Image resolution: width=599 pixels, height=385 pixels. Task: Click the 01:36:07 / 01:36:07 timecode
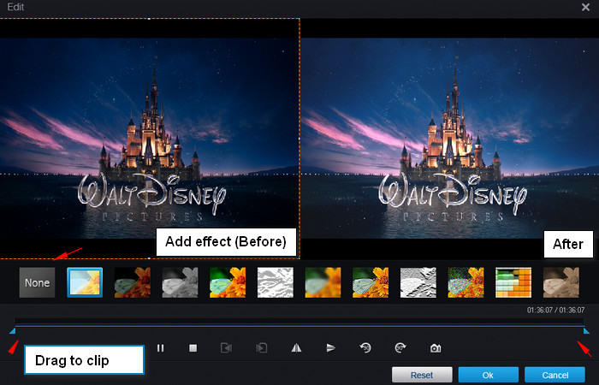click(555, 310)
